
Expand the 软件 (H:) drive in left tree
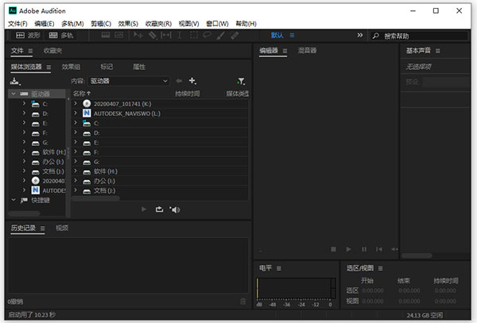[x=24, y=152]
